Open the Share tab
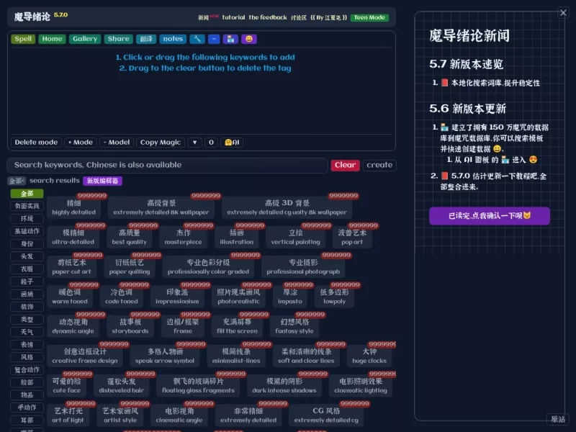 click(x=118, y=39)
